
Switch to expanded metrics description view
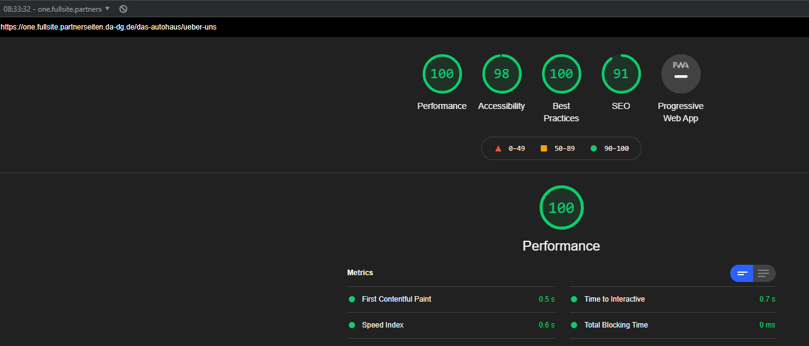[763, 273]
